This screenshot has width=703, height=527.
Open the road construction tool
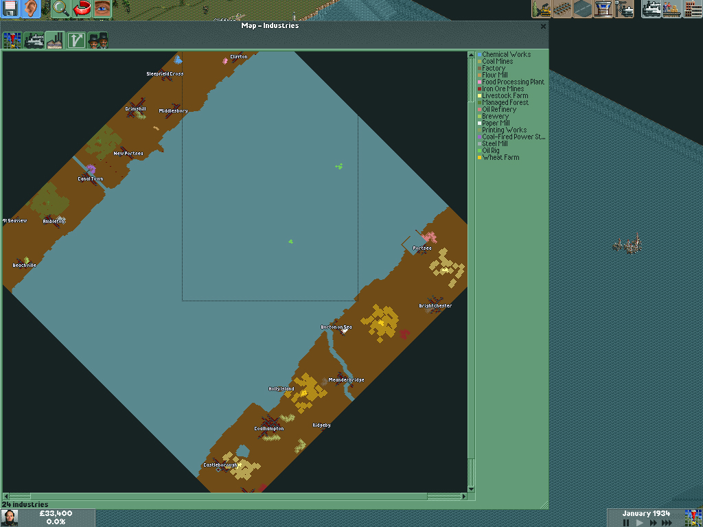pos(583,9)
